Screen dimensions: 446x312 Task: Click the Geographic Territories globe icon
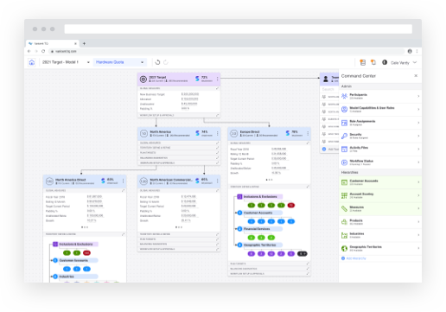tap(344, 248)
